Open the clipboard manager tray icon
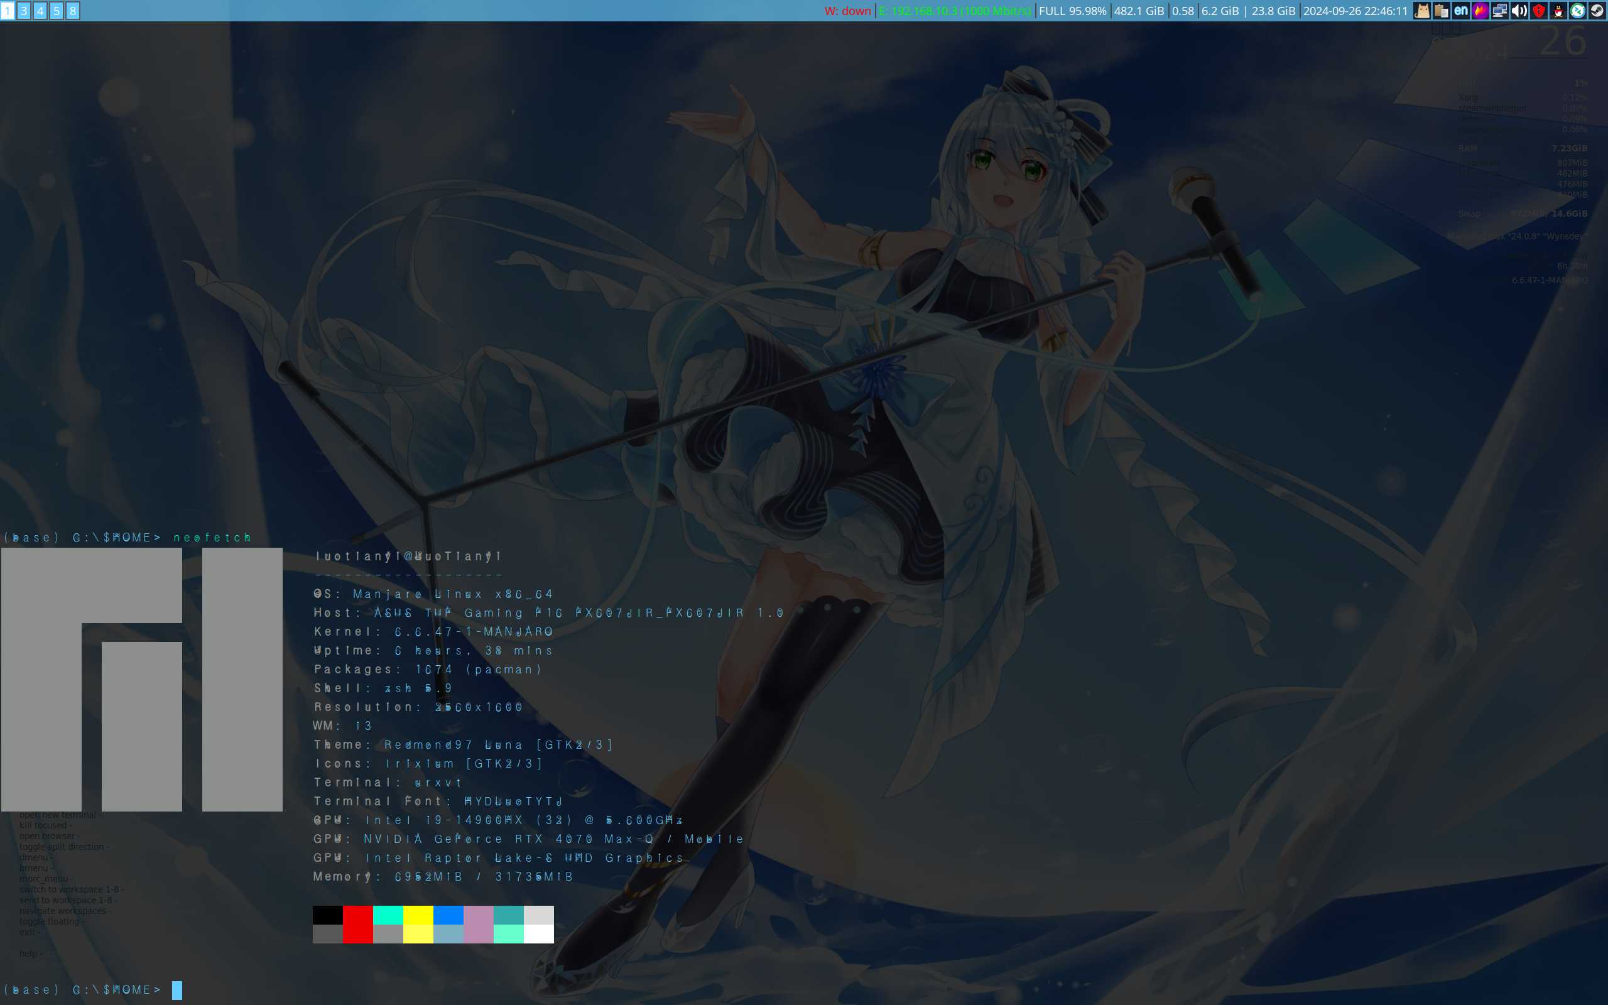 [x=1441, y=11]
